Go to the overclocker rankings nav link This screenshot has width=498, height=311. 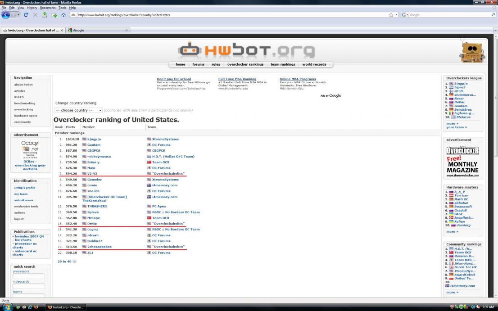tap(245, 64)
